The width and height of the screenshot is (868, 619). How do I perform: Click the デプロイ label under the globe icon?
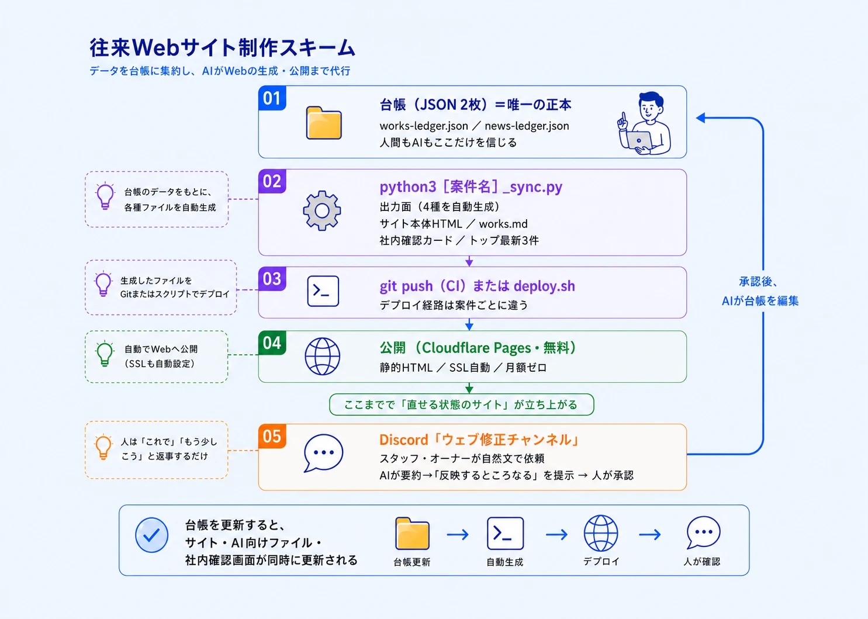(601, 561)
